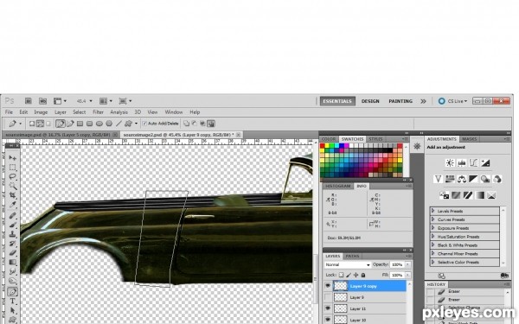This screenshot has height=324, width=519.
Task: Pick the Crop tool
Action: (x=13, y=195)
